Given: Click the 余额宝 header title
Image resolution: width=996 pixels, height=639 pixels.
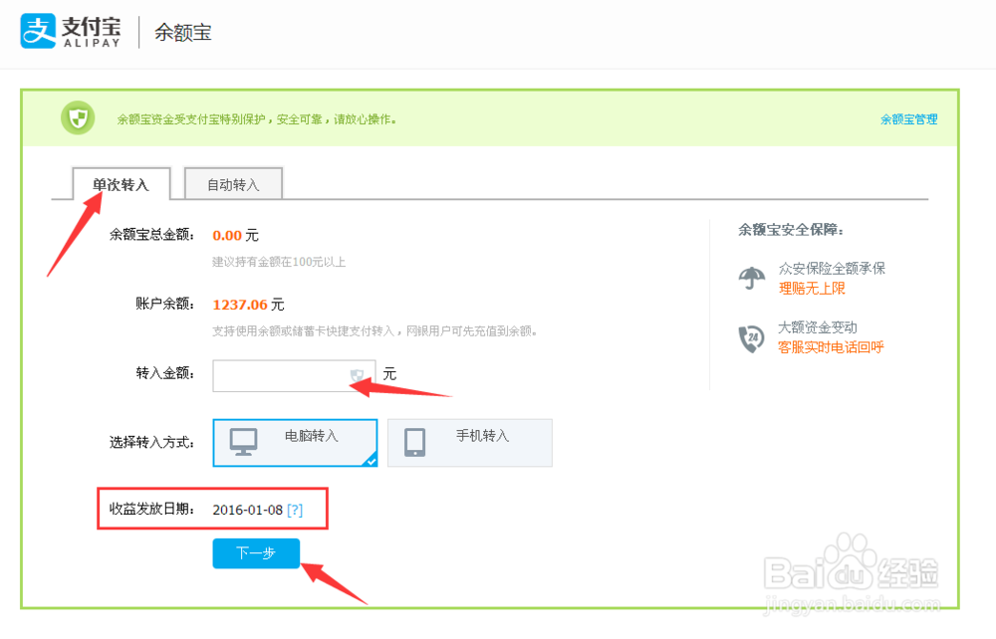Looking at the screenshot, I should click(x=183, y=33).
